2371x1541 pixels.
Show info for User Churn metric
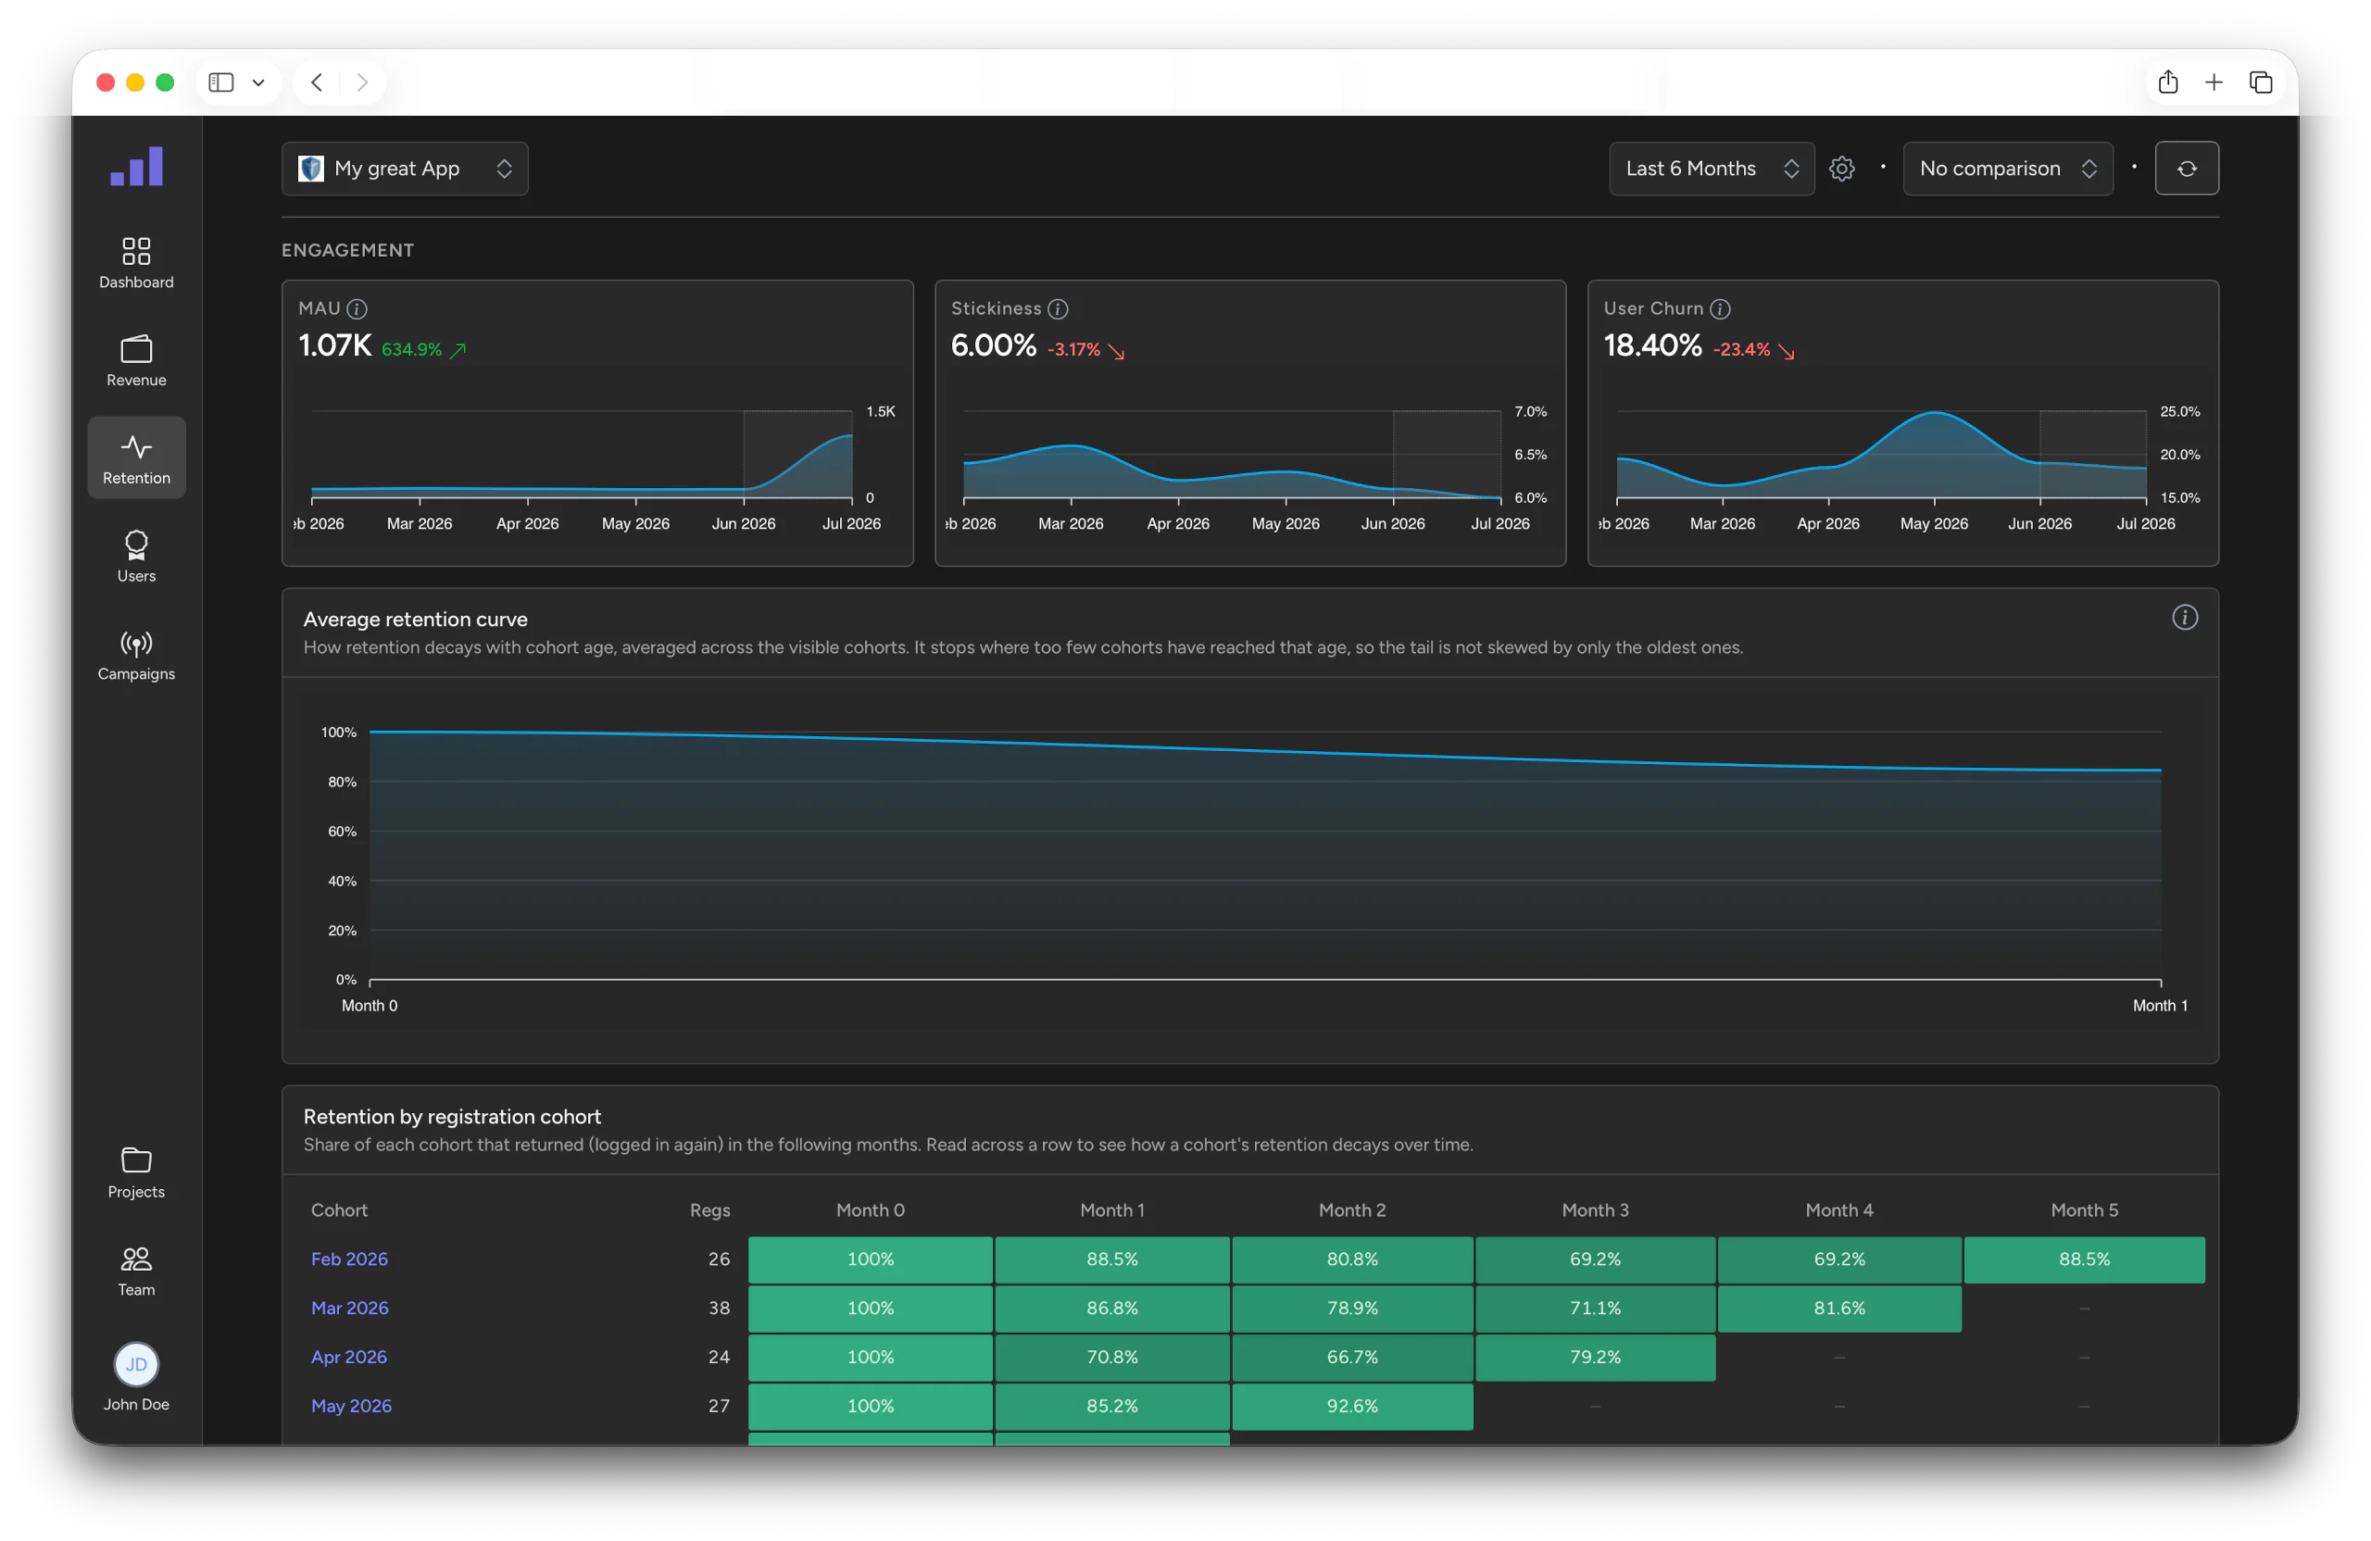1721,308
